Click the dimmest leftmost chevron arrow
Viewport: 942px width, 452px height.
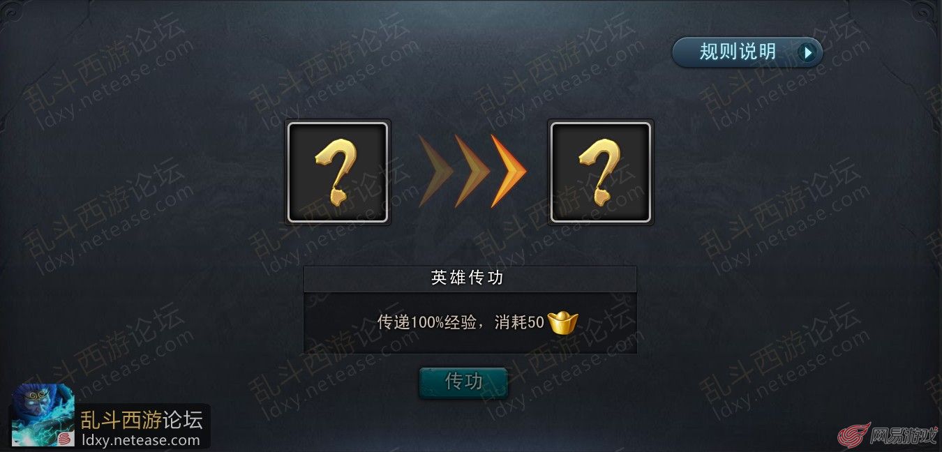pos(435,172)
